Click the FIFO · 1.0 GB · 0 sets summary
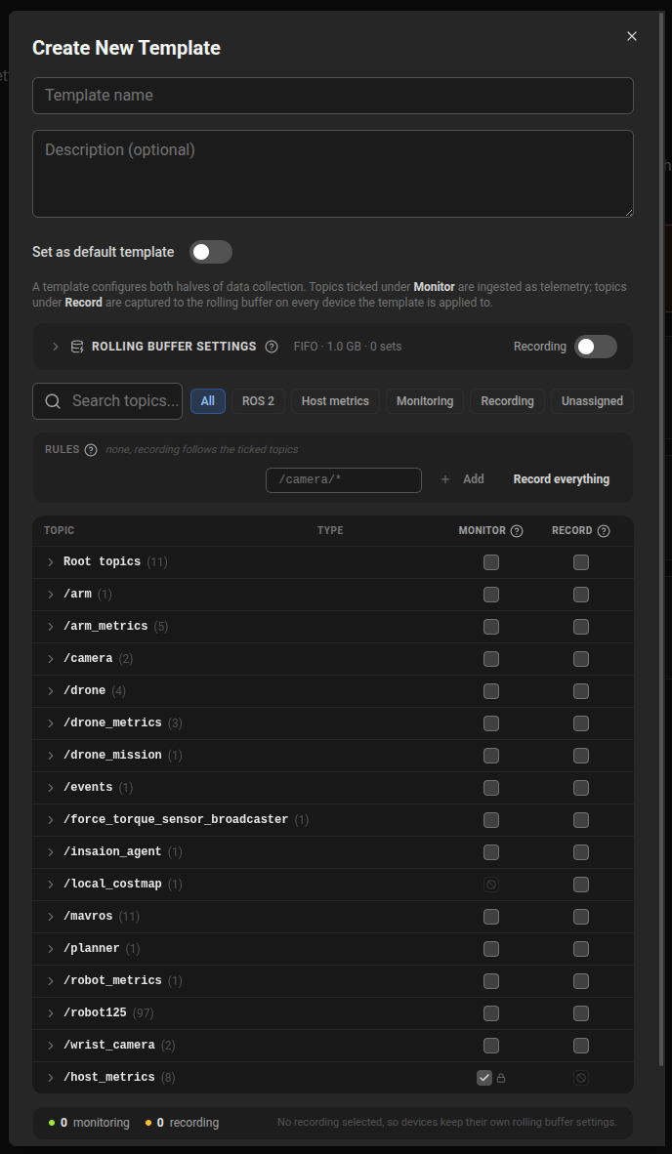 pyautogui.click(x=348, y=347)
